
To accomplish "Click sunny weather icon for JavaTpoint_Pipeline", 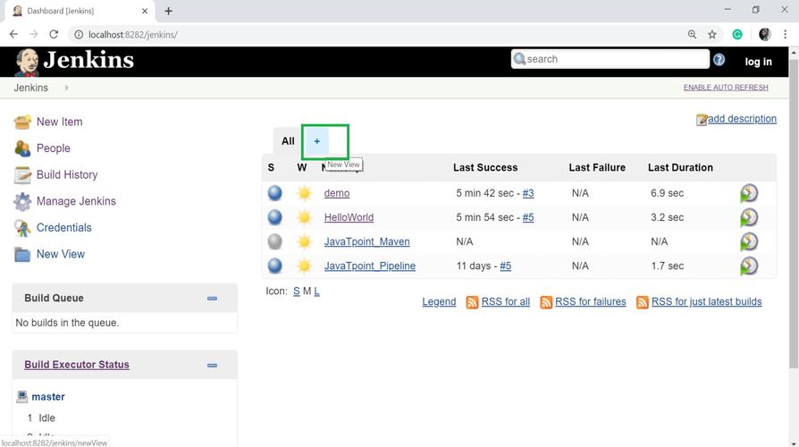I will (304, 266).
